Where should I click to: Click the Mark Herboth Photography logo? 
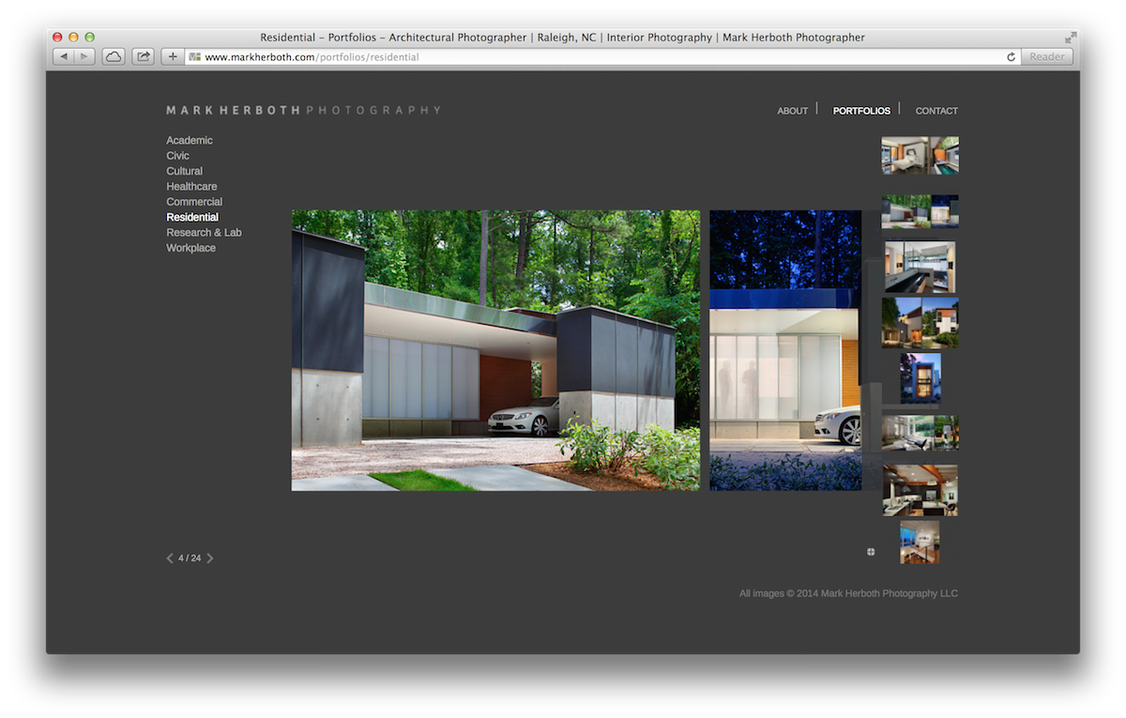point(303,111)
